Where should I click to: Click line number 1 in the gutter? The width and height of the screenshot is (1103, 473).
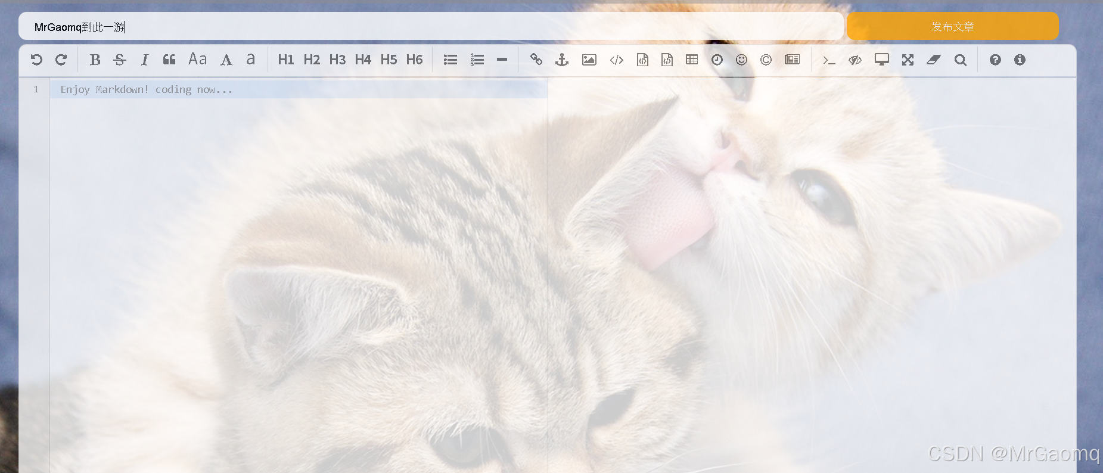[x=36, y=89]
